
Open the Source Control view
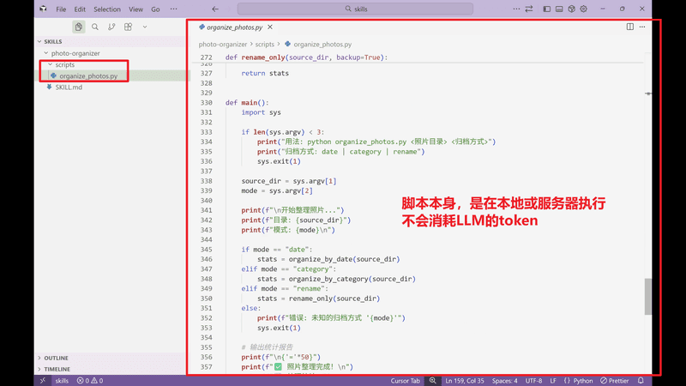[x=111, y=27]
